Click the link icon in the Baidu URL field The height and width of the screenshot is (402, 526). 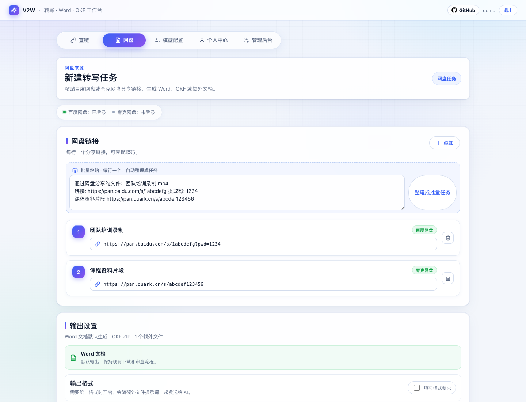click(x=97, y=244)
